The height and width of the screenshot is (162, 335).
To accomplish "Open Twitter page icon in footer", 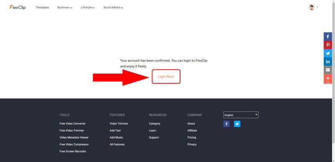I will pos(237,124).
